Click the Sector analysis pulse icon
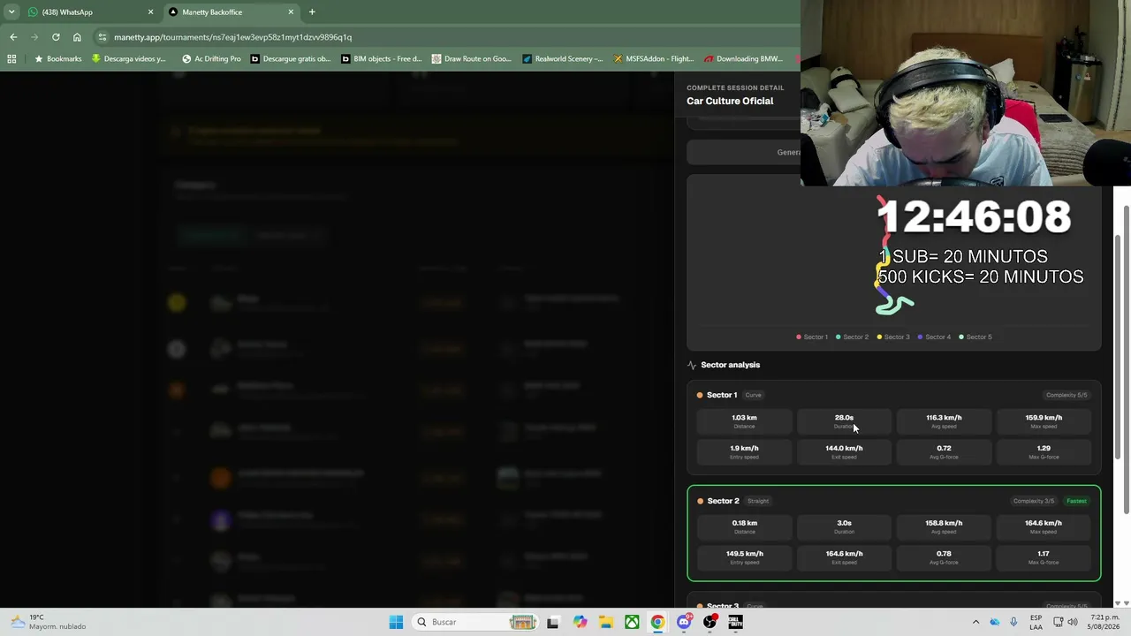 click(x=692, y=365)
